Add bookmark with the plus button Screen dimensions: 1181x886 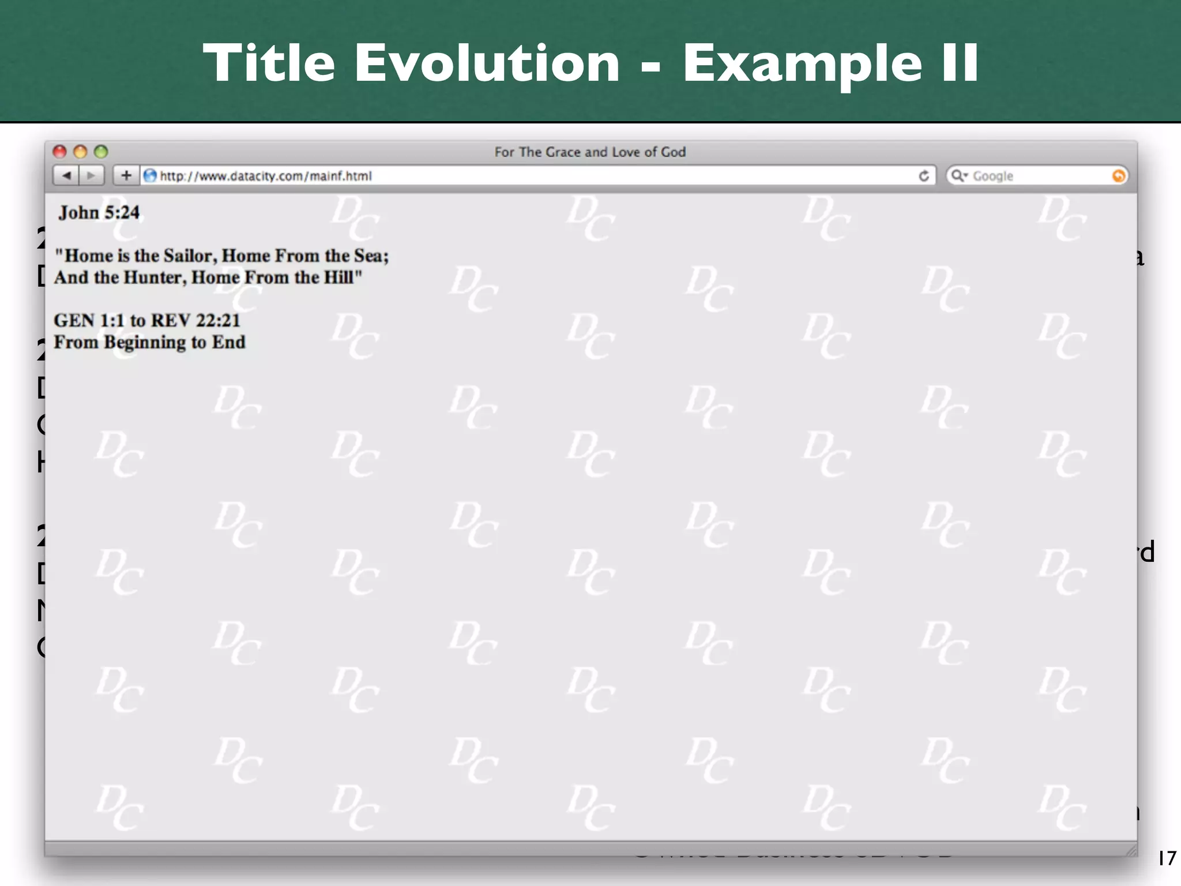click(126, 175)
